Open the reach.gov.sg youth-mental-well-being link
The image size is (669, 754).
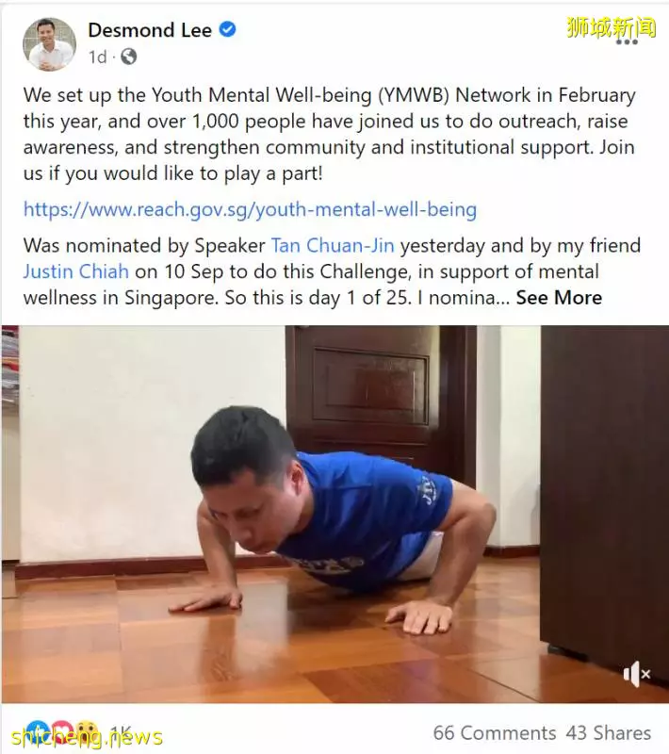click(250, 209)
